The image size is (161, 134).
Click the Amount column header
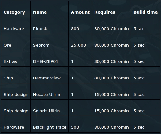click(x=80, y=12)
